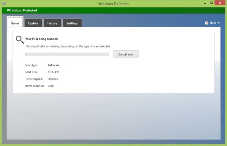Click the 'Start time:' label

tap(32, 72)
